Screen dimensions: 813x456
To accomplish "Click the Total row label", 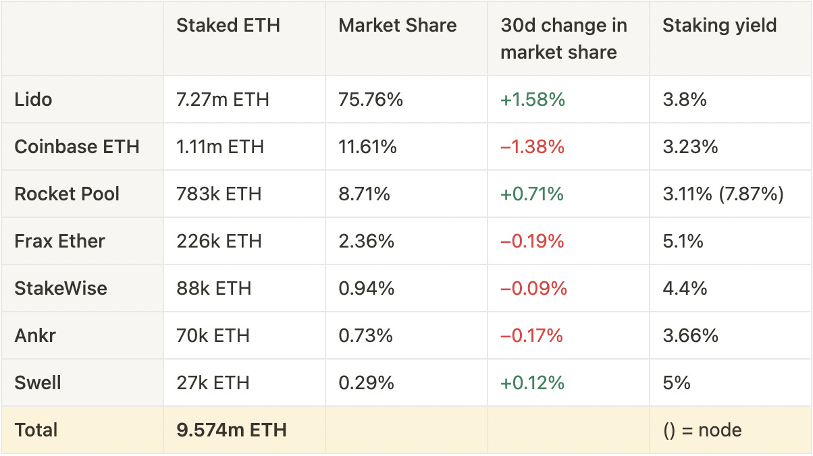I will click(x=36, y=430).
